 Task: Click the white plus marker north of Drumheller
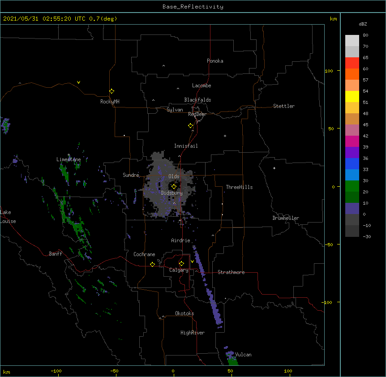[x=274, y=168]
